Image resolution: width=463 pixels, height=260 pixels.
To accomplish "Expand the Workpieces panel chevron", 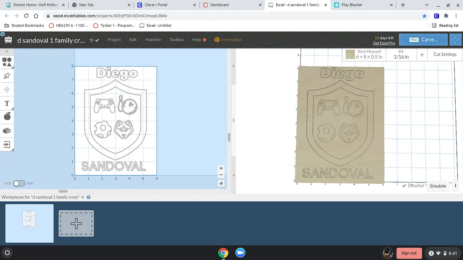I will 82,197.
